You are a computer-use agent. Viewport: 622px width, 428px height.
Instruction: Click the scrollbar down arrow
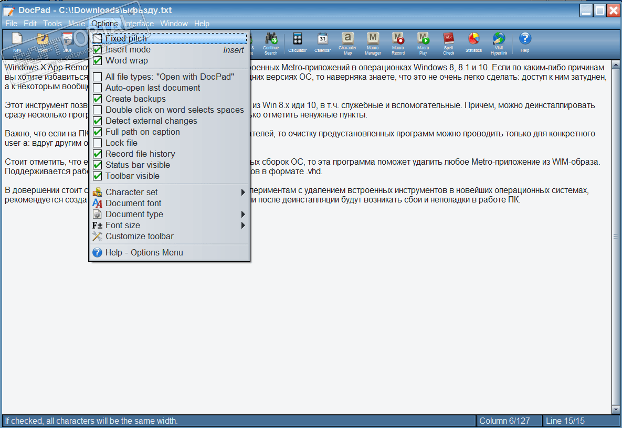click(616, 409)
